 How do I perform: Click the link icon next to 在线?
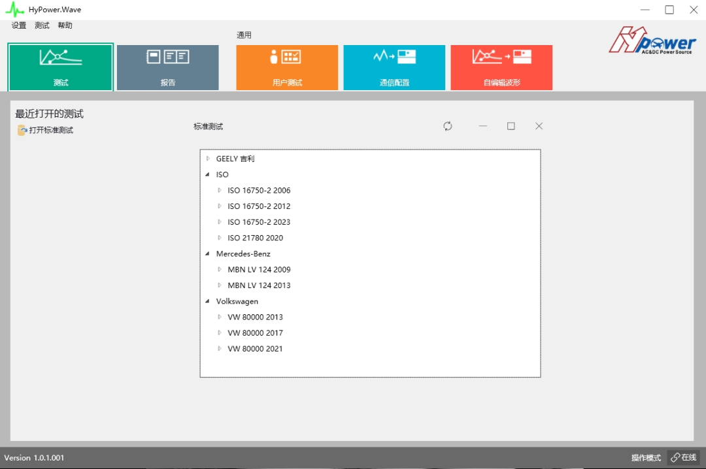[x=675, y=458]
